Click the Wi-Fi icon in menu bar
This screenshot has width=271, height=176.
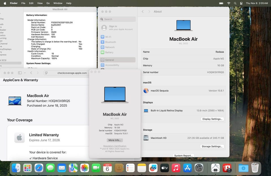click(229, 3)
